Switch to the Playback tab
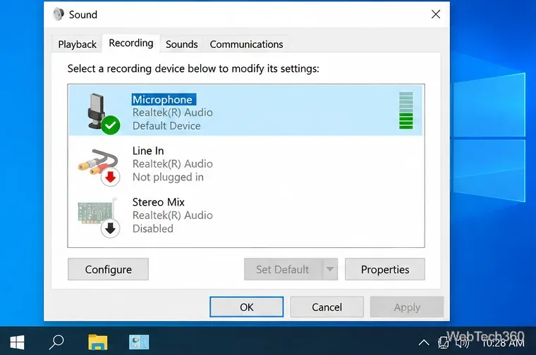This screenshot has height=355, width=536. click(78, 44)
